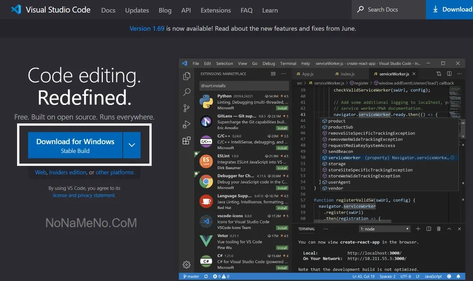Click the Search Docs input field
Viewport: 473px width, 281px height.
(393, 9)
